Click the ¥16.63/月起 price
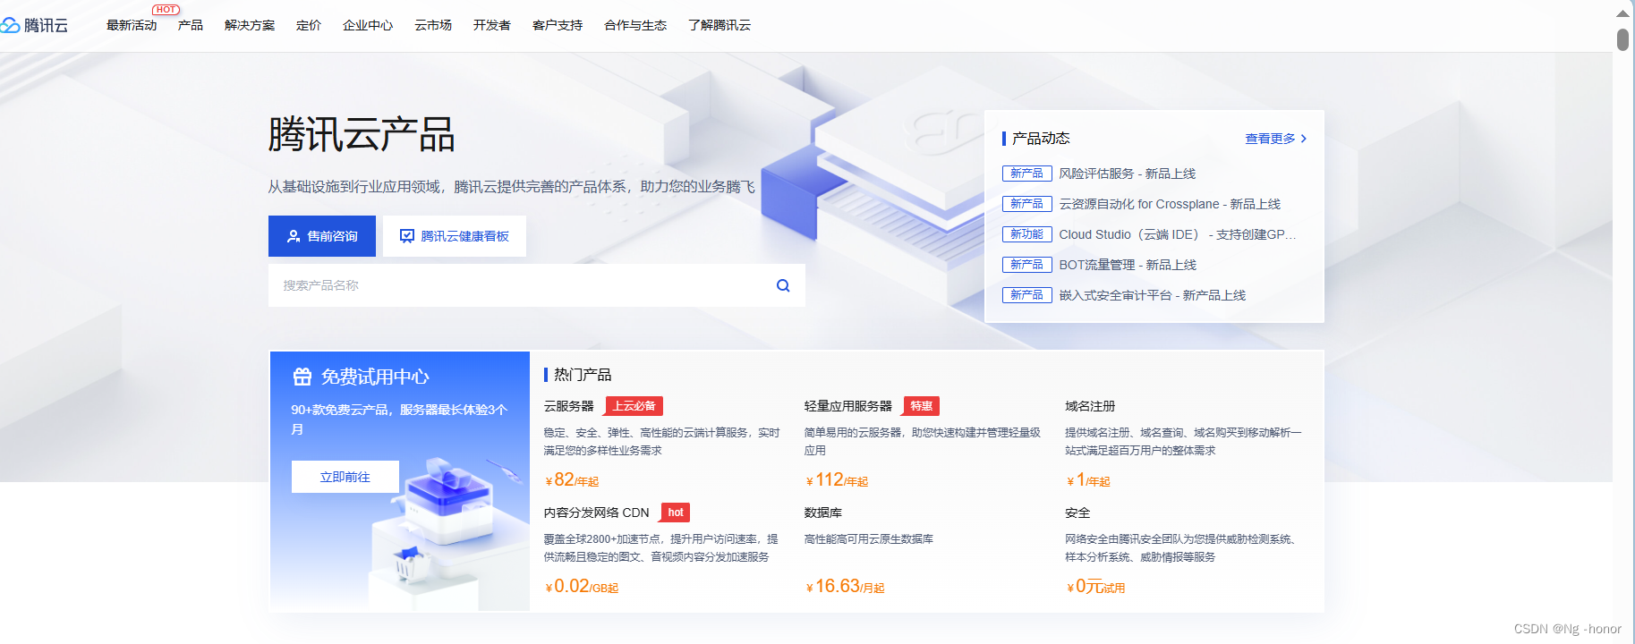The width and height of the screenshot is (1635, 644). [845, 587]
